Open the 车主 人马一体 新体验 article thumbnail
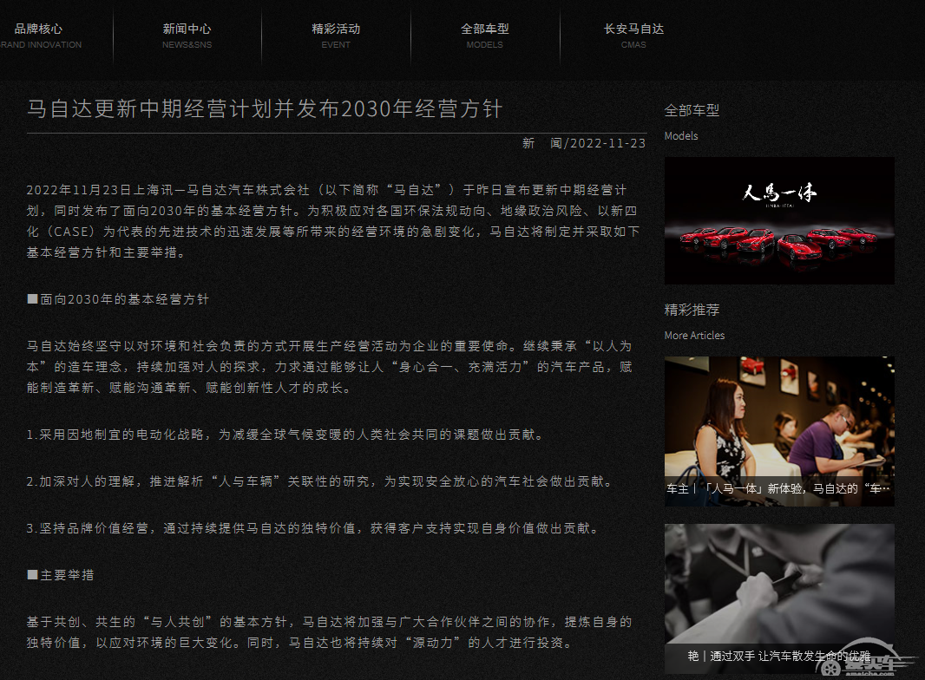The image size is (925, 680). (779, 431)
